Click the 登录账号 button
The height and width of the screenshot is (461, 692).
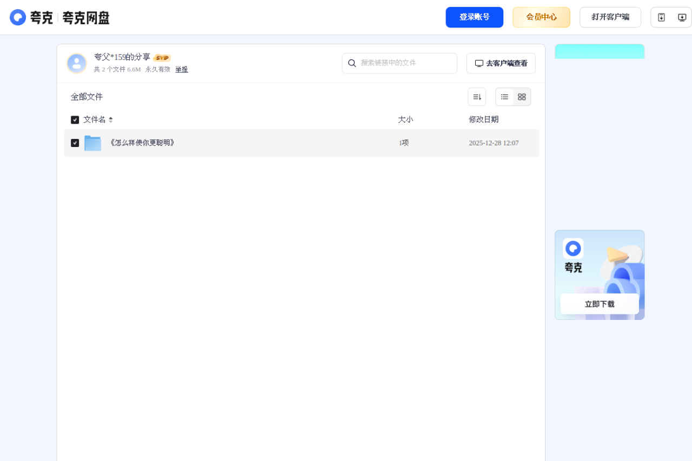[x=474, y=17]
